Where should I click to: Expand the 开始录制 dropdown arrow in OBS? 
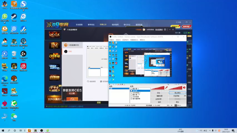coord(185,96)
